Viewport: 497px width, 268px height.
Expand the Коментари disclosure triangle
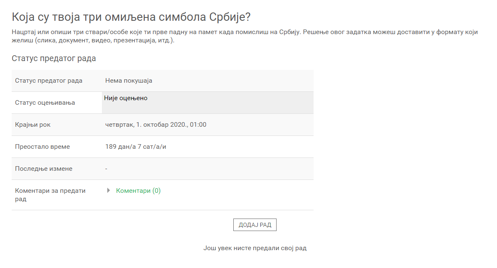point(109,191)
